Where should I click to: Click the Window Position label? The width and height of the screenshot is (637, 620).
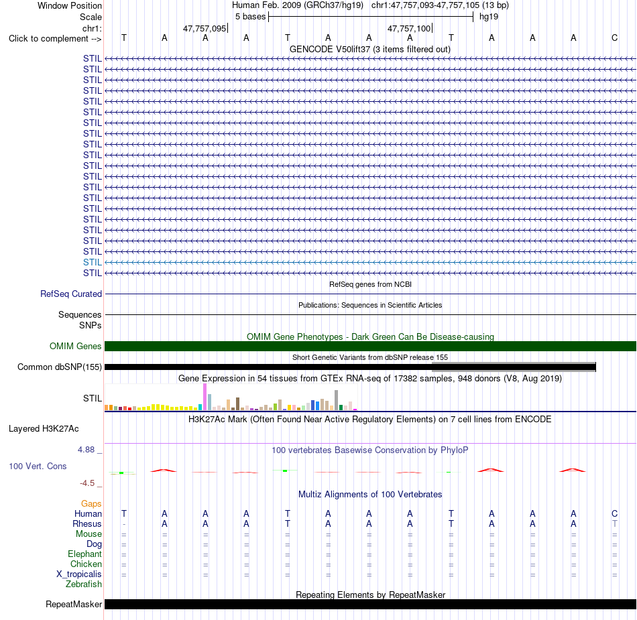click(70, 5)
